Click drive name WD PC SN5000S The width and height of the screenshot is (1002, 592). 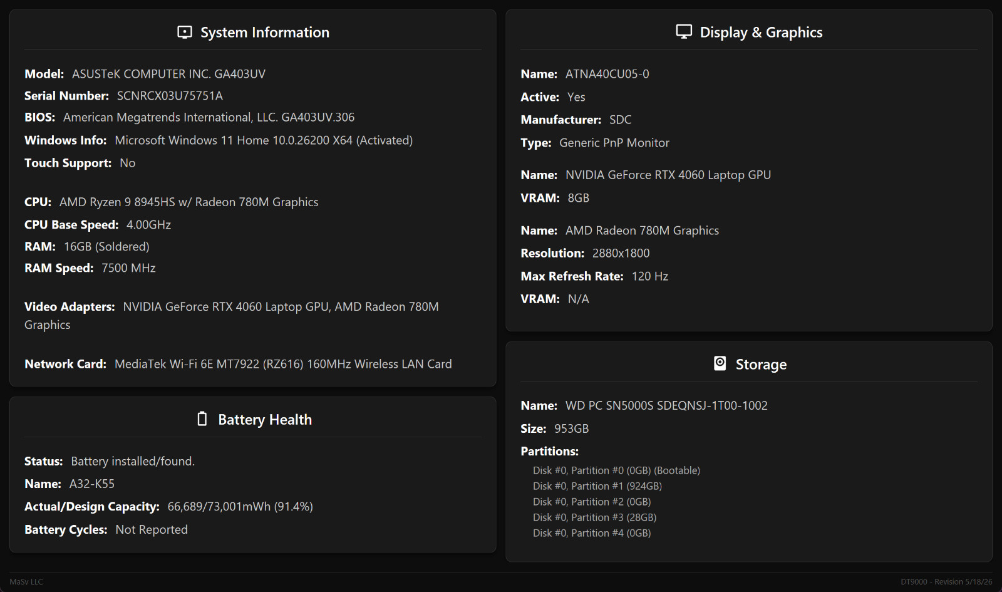666,406
